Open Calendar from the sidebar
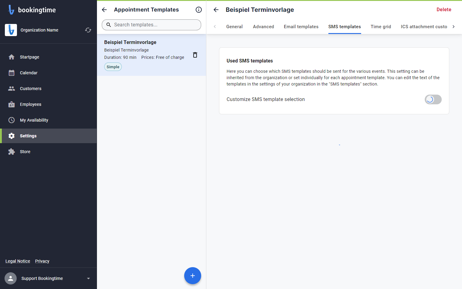 click(48, 73)
